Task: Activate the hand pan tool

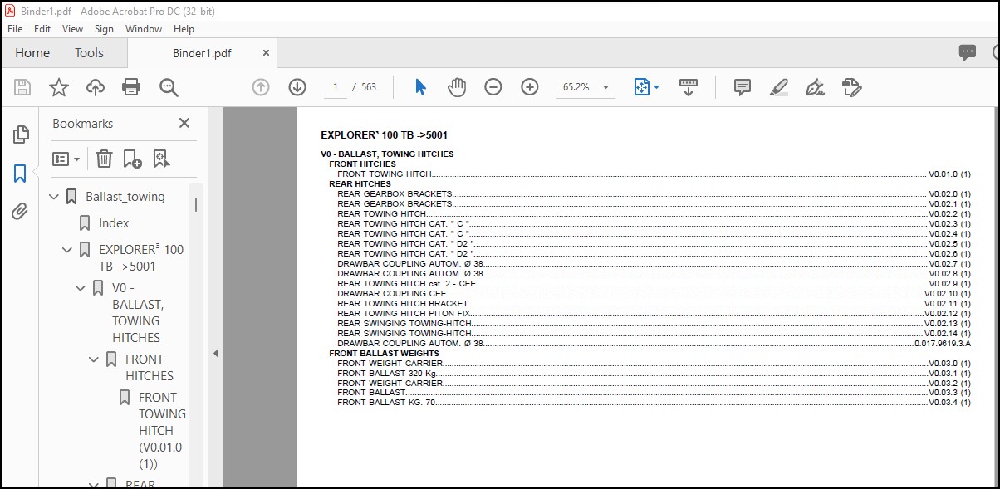Action: click(x=457, y=87)
